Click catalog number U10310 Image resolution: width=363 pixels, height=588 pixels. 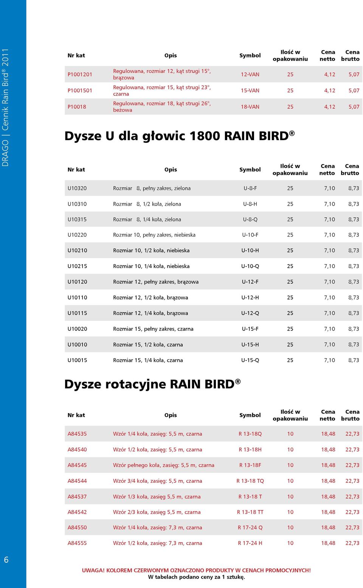[77, 204]
